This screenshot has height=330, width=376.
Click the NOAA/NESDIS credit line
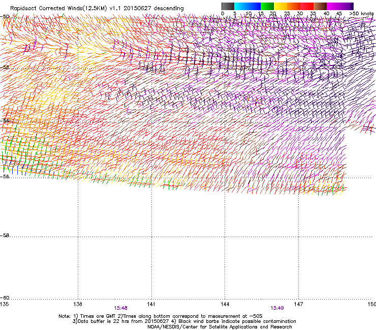[x=220, y=327]
